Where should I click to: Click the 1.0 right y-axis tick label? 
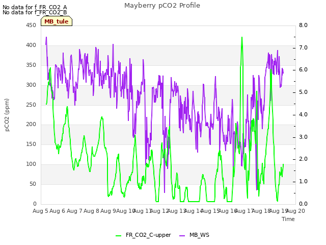point(303,182)
